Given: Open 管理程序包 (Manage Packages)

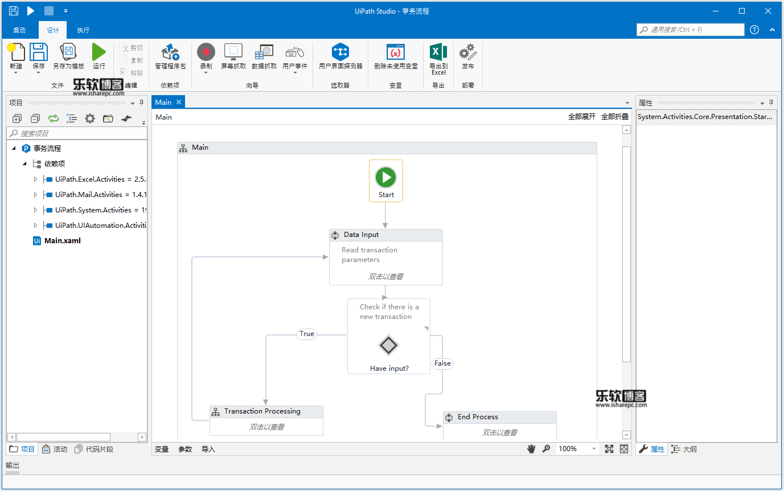Looking at the screenshot, I should pos(170,52).
